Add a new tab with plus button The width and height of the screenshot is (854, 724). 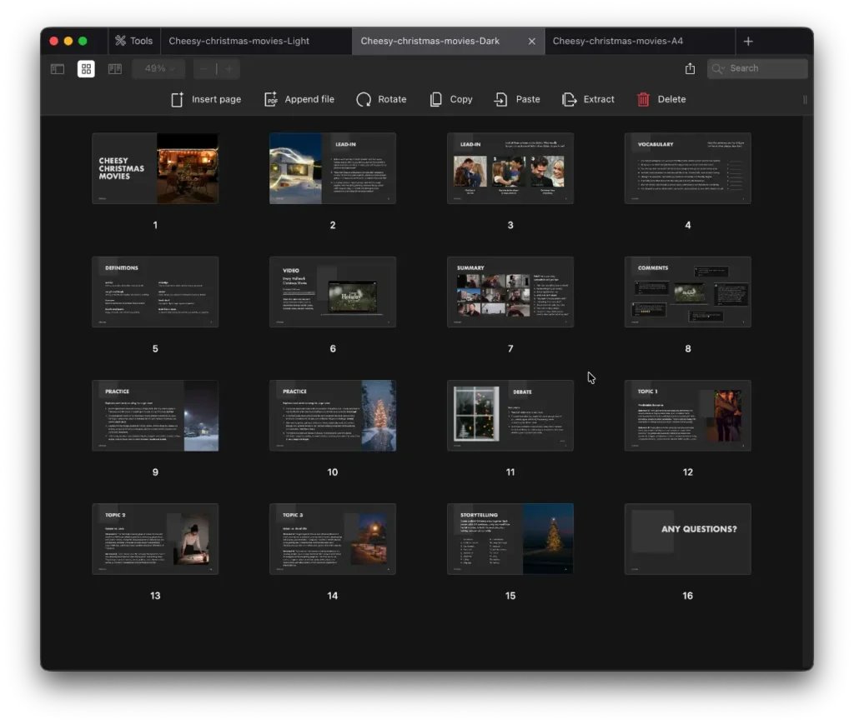tap(748, 41)
